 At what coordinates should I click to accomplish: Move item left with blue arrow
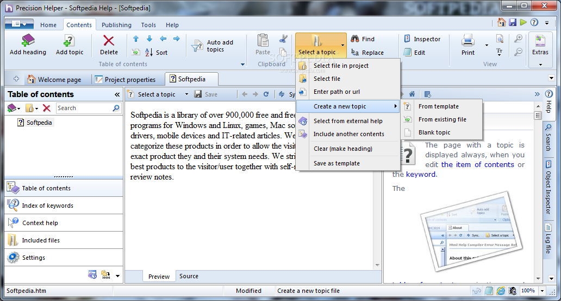163,39
